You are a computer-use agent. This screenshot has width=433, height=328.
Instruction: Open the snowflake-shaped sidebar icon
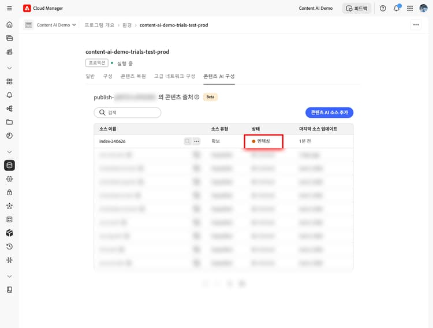coord(9,260)
